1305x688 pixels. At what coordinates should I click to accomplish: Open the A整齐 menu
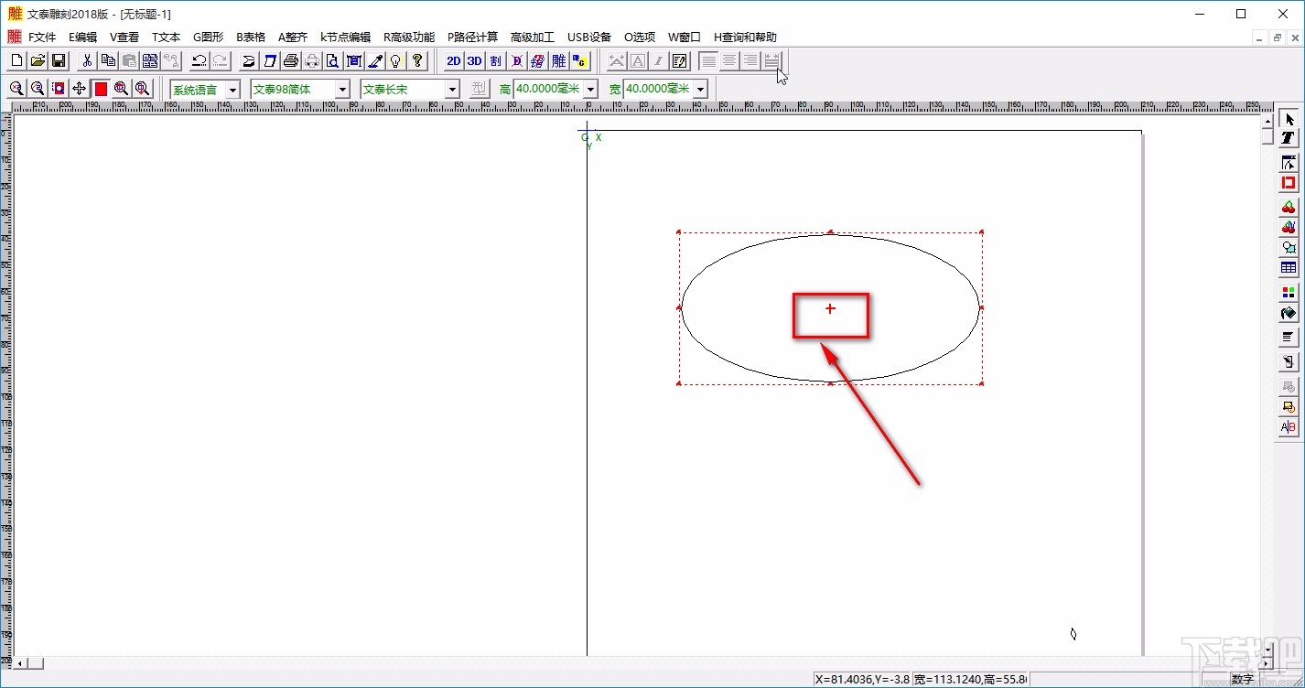click(293, 38)
